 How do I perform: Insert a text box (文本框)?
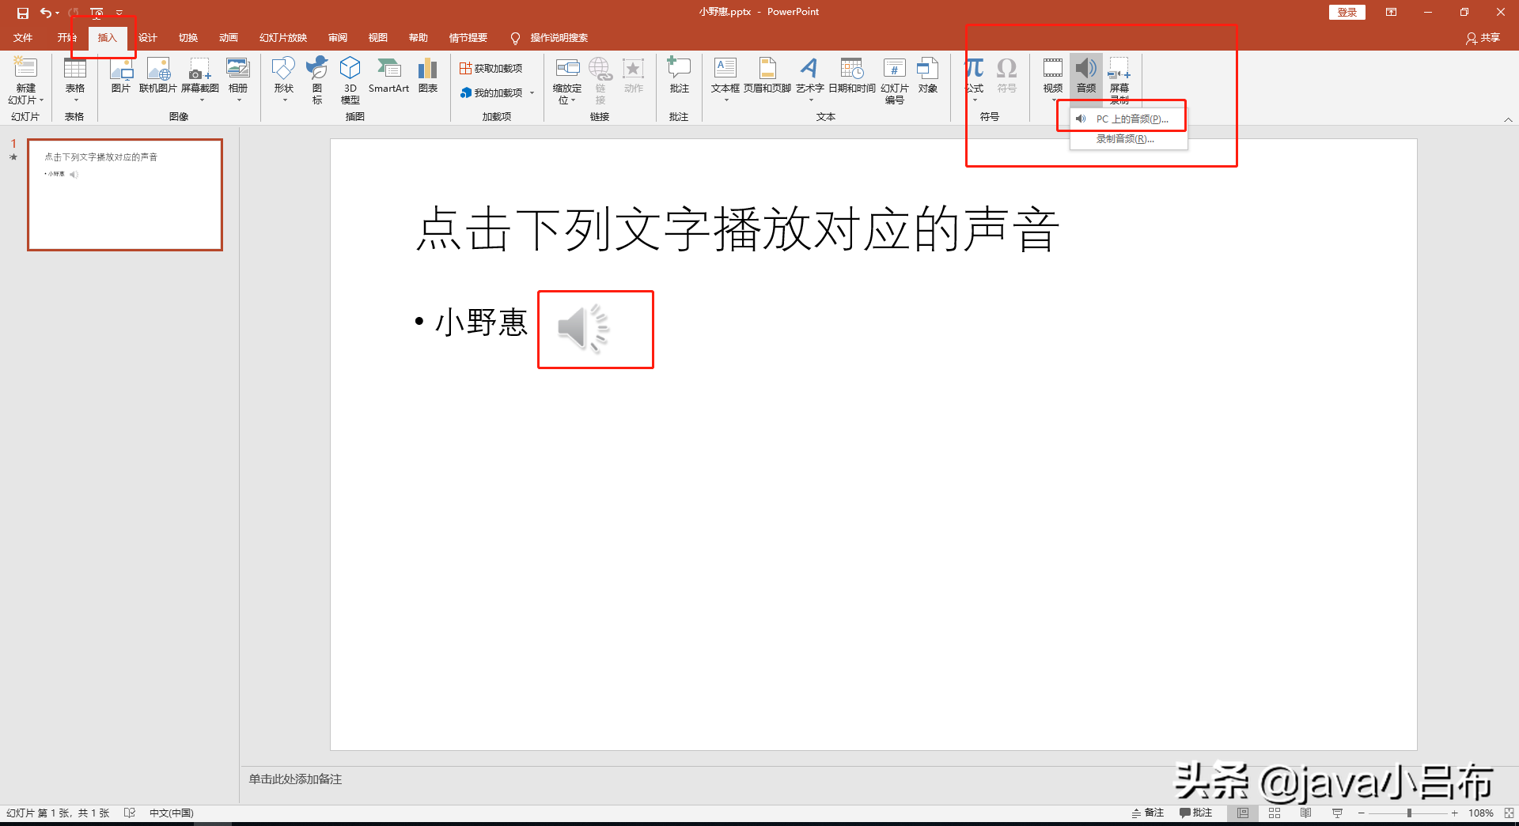click(x=725, y=80)
